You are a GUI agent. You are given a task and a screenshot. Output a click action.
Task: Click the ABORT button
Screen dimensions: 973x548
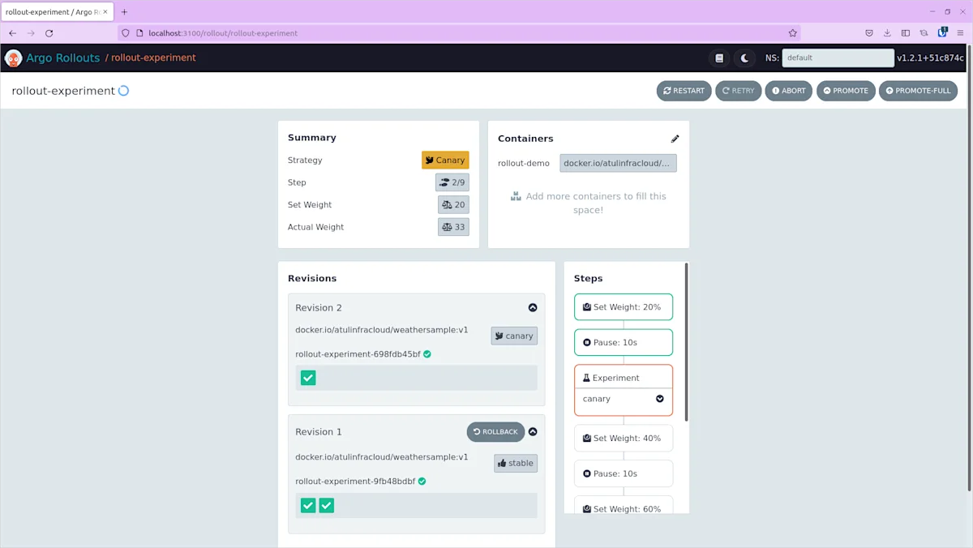tap(788, 91)
